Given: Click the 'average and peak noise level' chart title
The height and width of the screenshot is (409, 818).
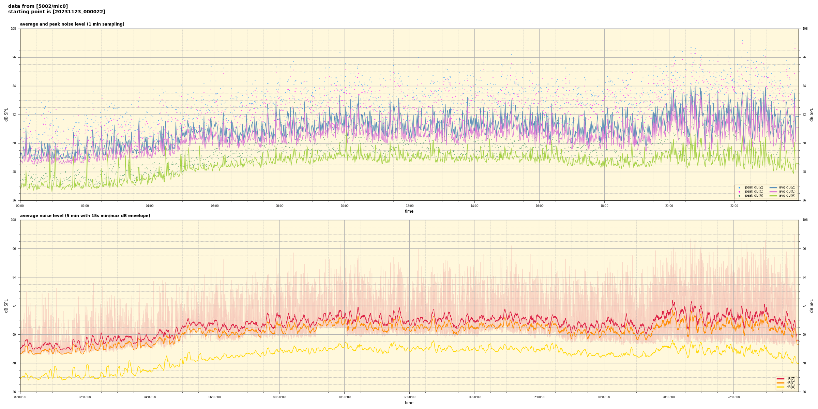Looking at the screenshot, I should pos(72,24).
